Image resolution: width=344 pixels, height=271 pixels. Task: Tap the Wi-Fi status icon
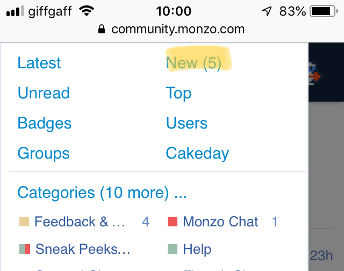(86, 11)
